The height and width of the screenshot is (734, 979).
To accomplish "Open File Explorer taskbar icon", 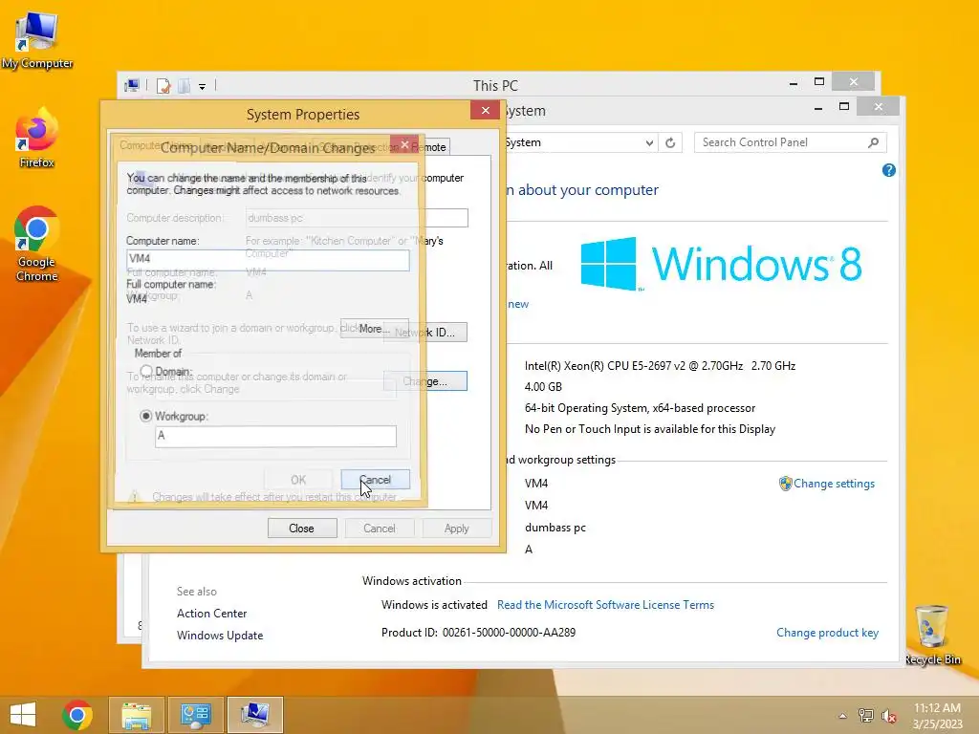I will pos(137,715).
